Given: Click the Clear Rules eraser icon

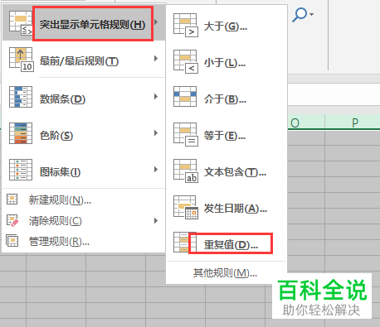Looking at the screenshot, I should (12, 220).
